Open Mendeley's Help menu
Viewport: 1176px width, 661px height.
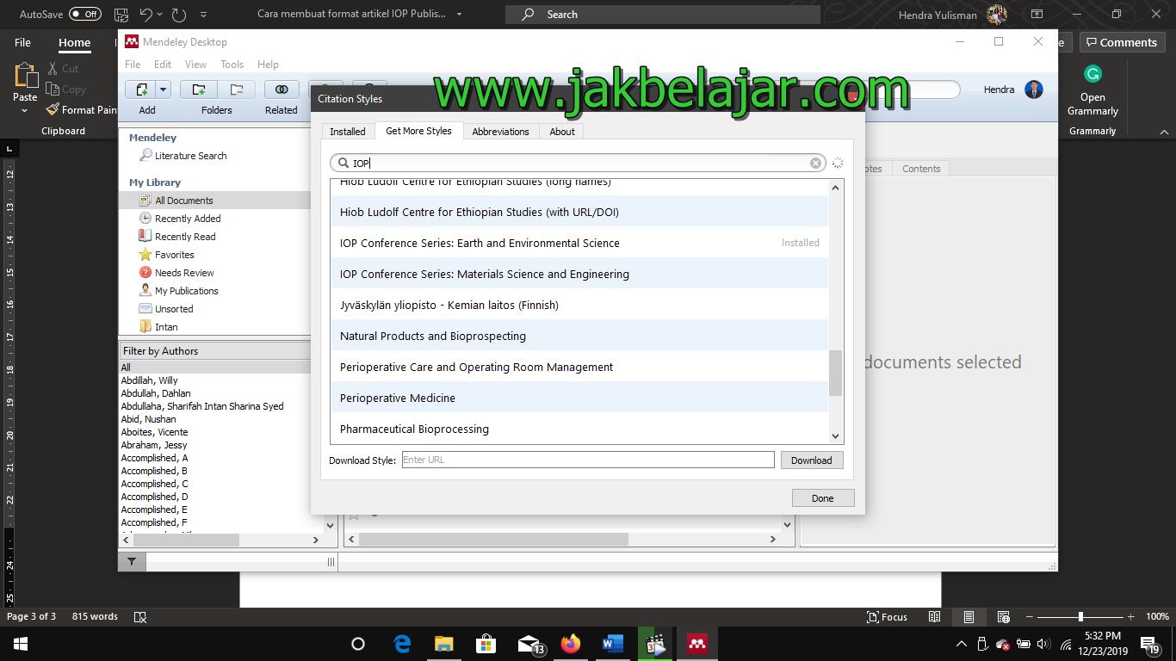click(268, 65)
